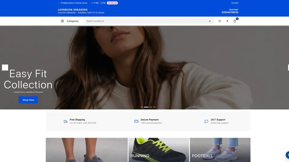The width and height of the screenshot is (289, 162).
Task: Click the Secure Payment heading
Action: 150,120
